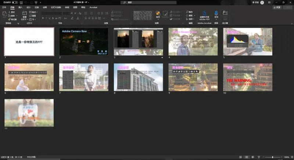Switch to Normal view status icon

click(x=241, y=157)
